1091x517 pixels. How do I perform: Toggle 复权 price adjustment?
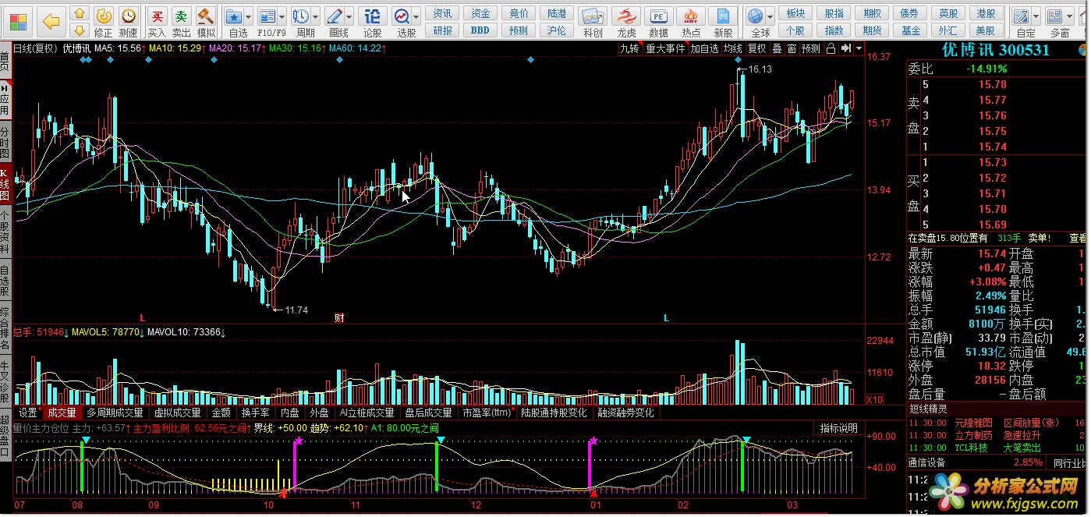757,48
